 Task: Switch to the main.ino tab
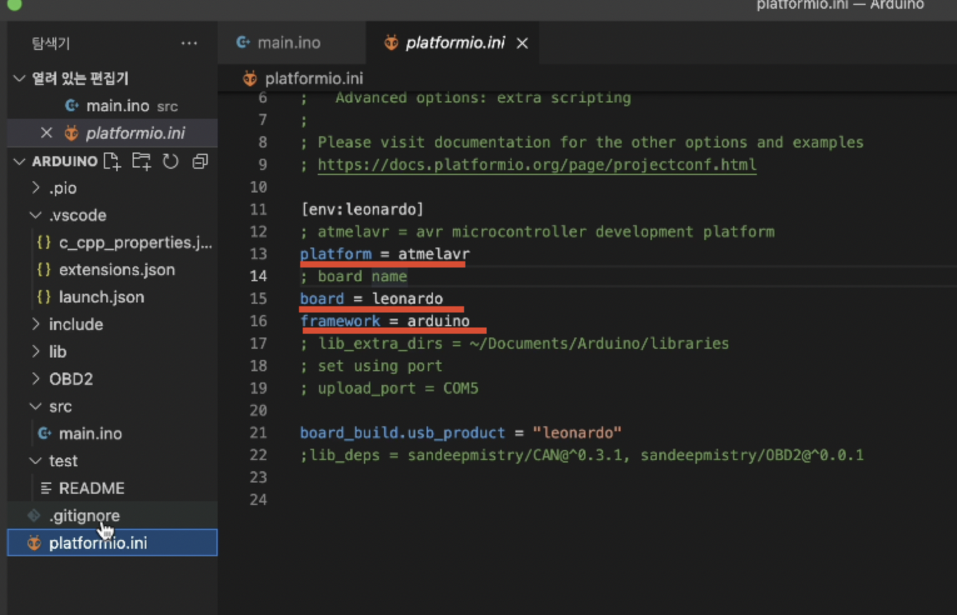pyautogui.click(x=288, y=42)
